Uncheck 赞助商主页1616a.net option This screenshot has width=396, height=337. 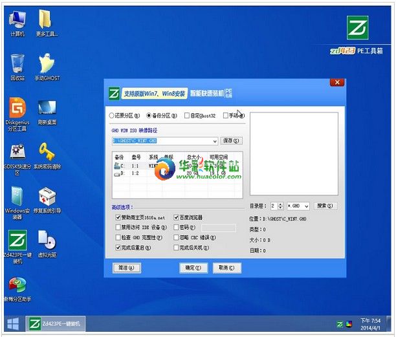click(118, 217)
